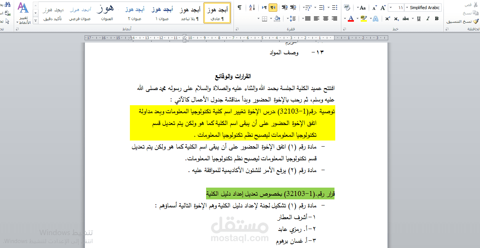Toggle italic formatting

[428, 19]
